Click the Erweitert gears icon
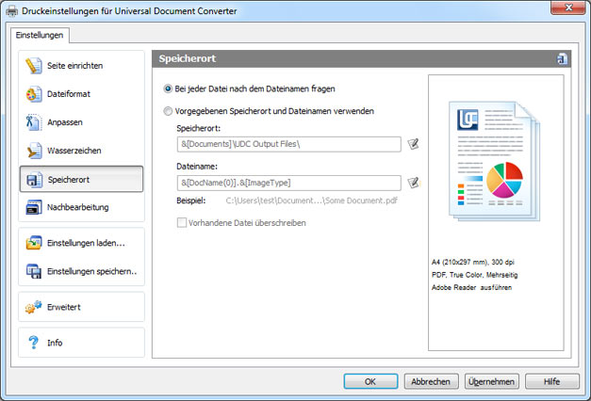Viewport: 591px width, 401px height. coord(33,307)
